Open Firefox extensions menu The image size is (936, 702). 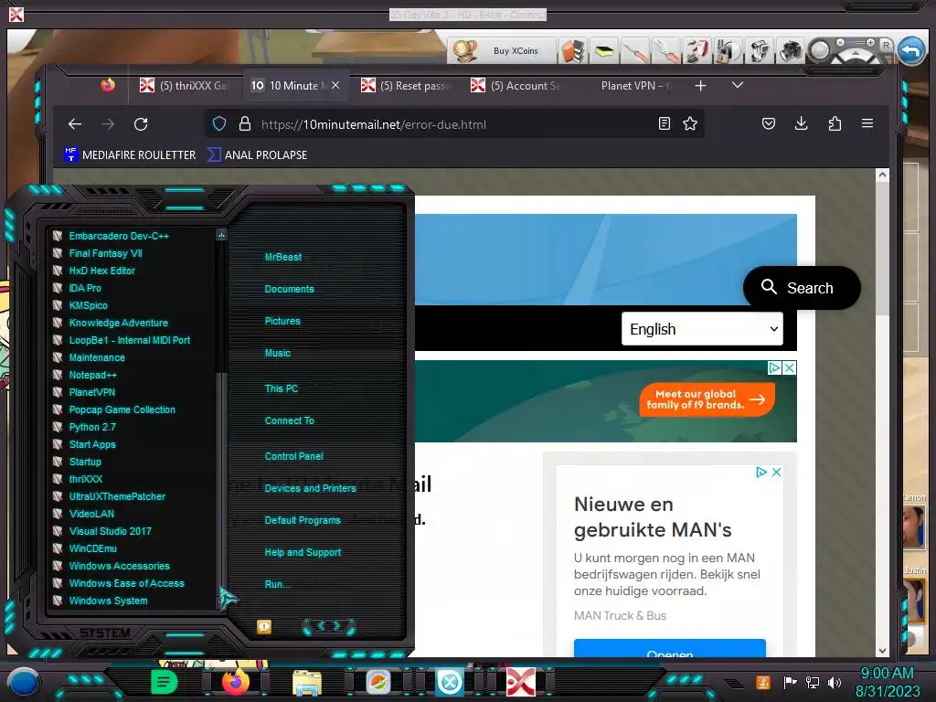tap(835, 123)
